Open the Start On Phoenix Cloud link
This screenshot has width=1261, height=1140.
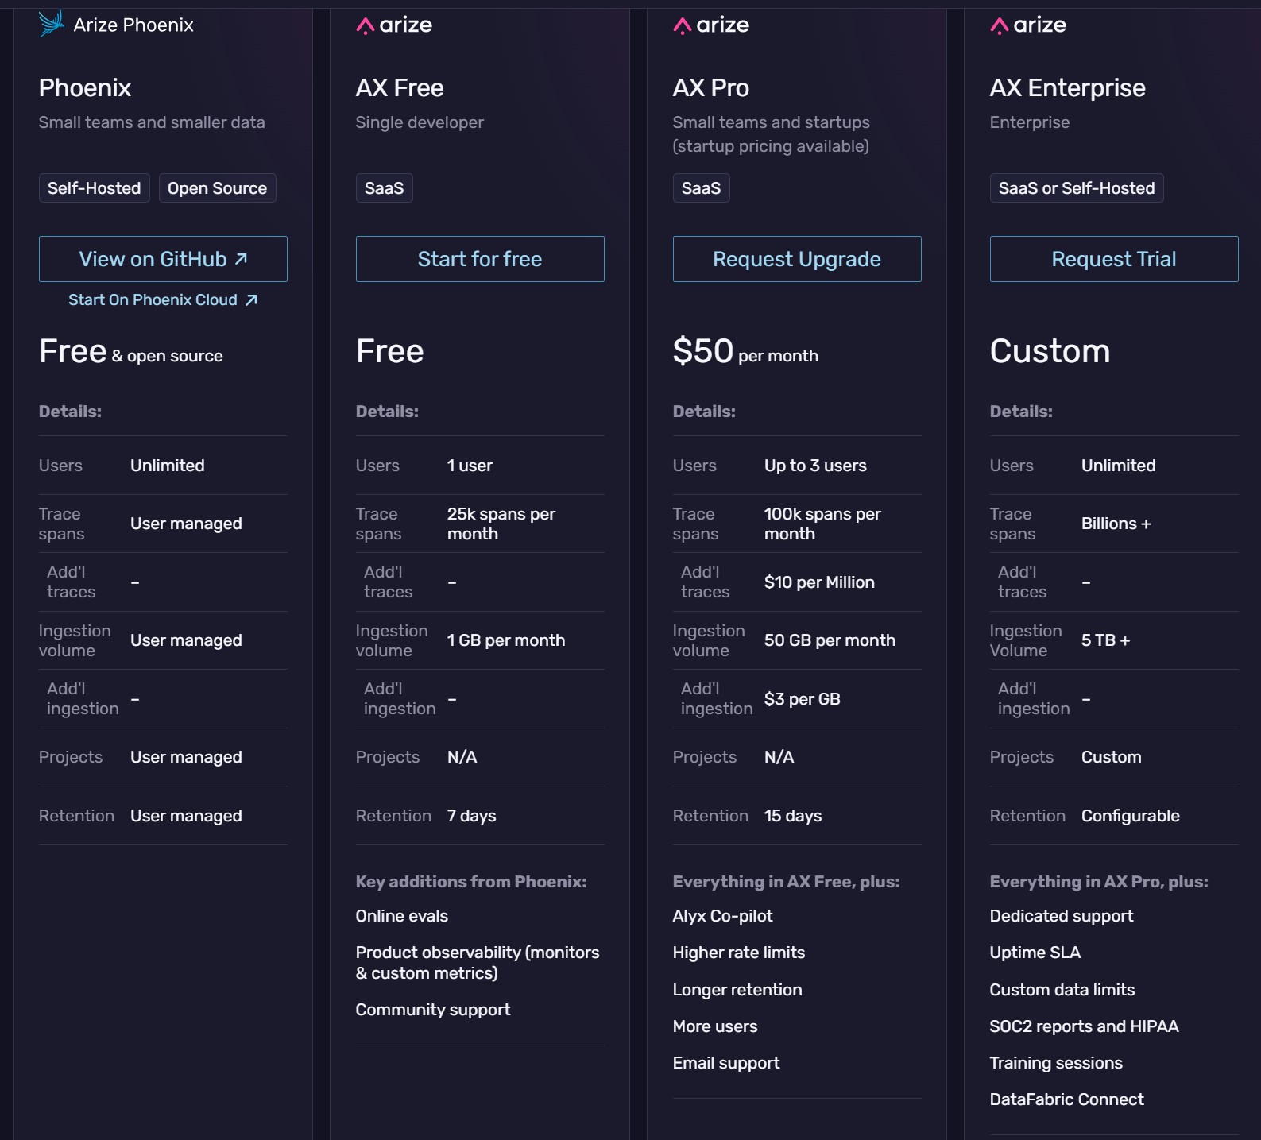pos(153,300)
